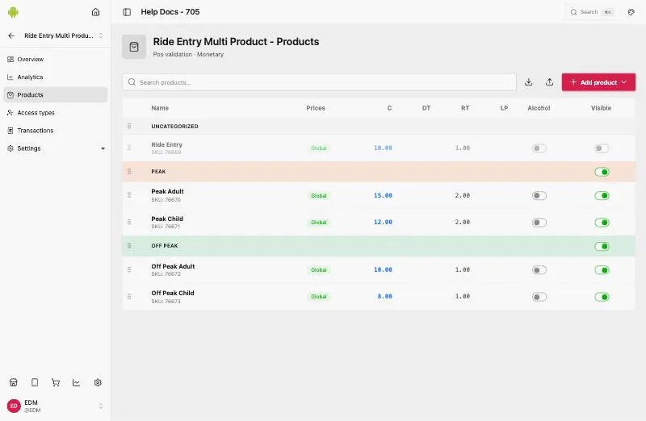Click the Help Docs - 705 title
The image size is (646, 421).
coord(170,12)
